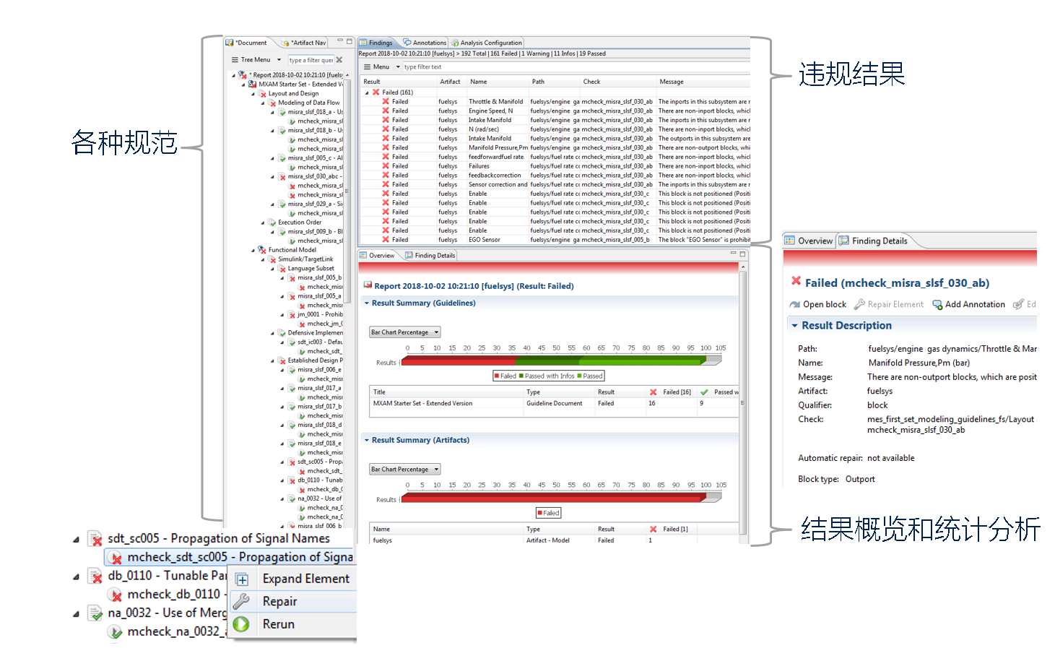Image resolution: width=1055 pixels, height=648 pixels.
Task: Click red X icon beside Failed (mcheck_misra_slsf_030_ab)
Action: 796,281
